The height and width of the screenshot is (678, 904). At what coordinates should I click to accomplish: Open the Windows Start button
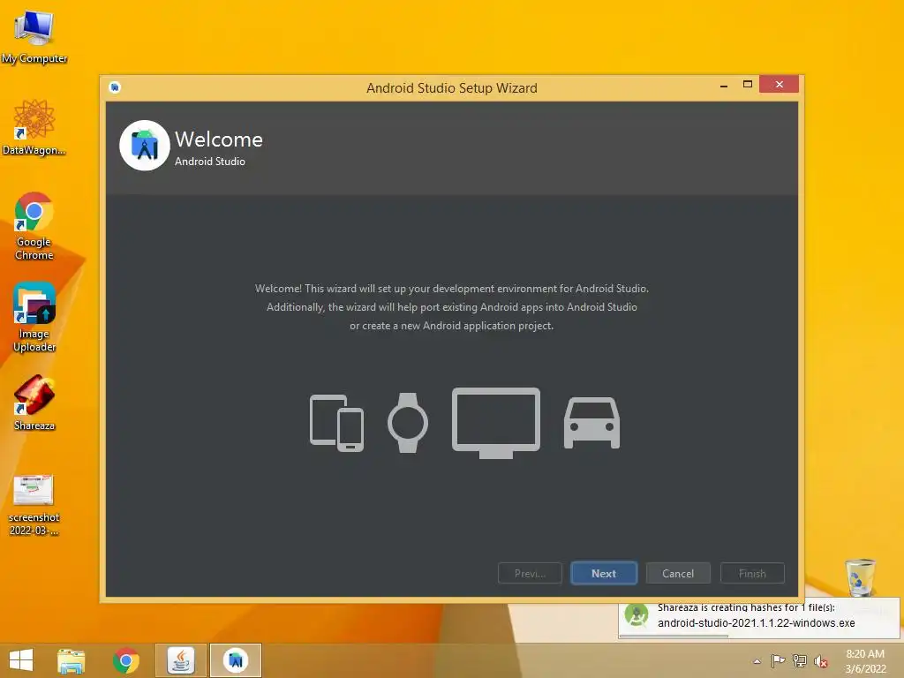(21, 660)
